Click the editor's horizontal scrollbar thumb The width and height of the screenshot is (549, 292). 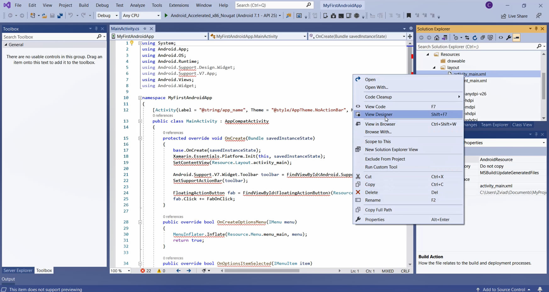pos(261,271)
